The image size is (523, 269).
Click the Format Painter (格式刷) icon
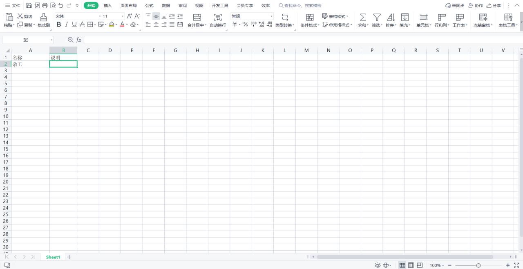[x=44, y=17]
